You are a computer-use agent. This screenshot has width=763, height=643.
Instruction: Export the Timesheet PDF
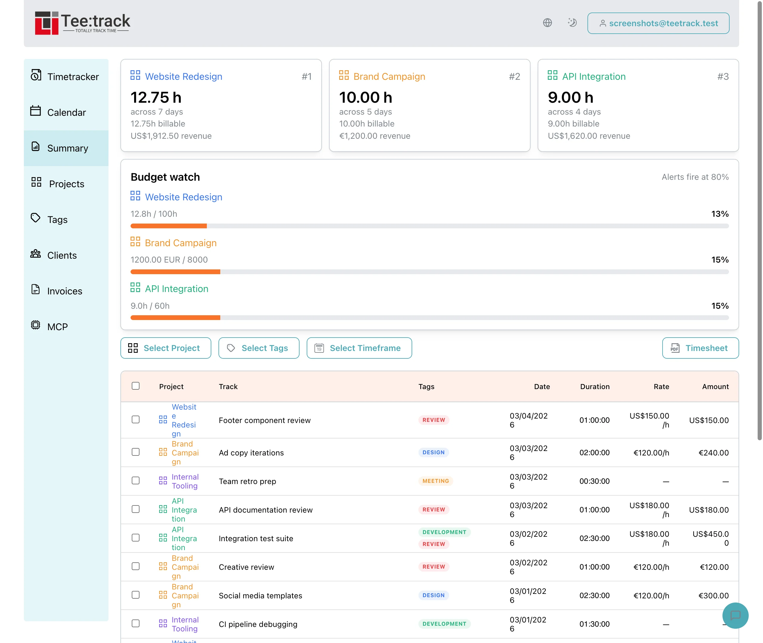[700, 348]
